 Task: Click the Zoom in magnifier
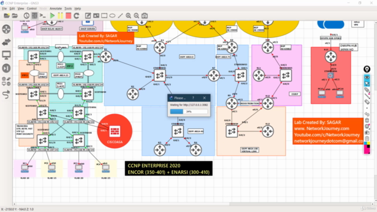pyautogui.click(x=128, y=16)
